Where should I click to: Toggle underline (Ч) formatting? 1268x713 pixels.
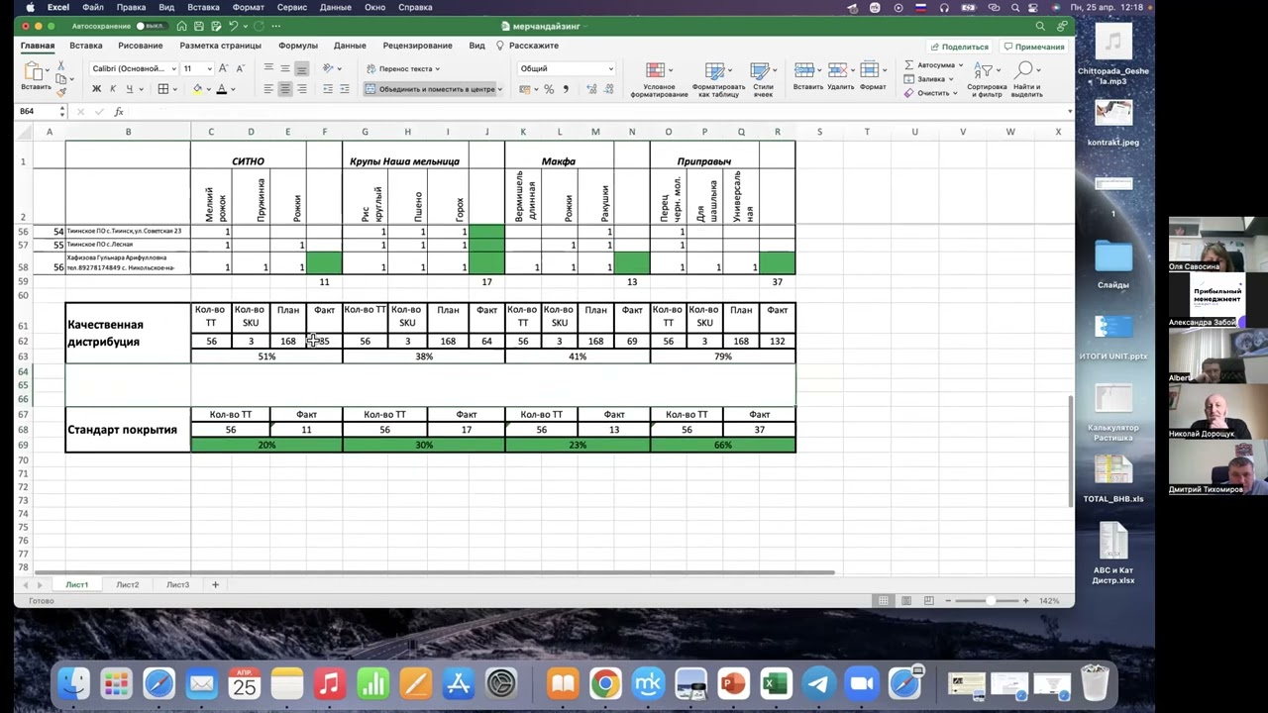point(129,89)
